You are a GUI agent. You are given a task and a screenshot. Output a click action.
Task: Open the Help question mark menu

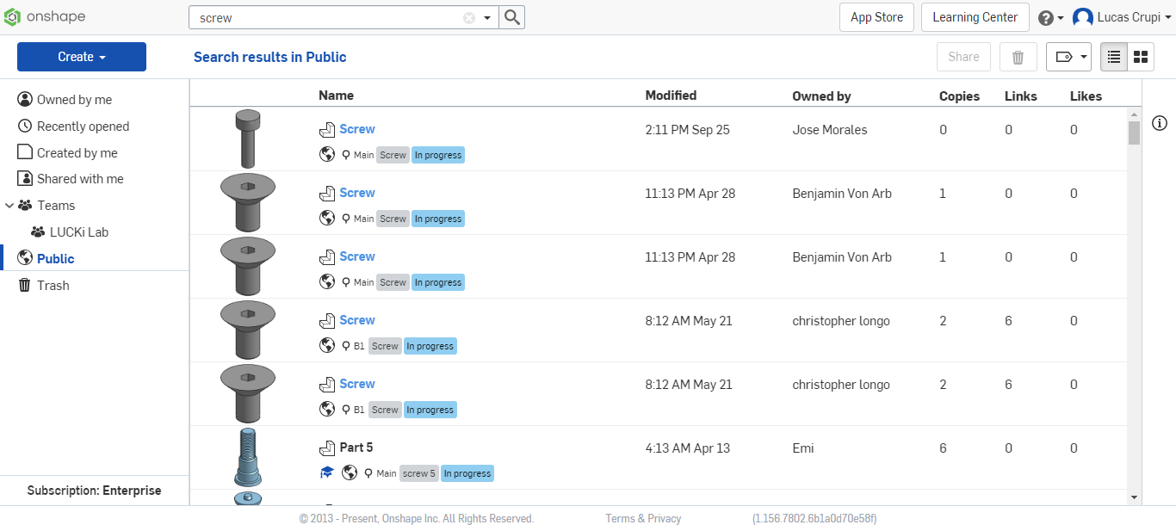1050,17
